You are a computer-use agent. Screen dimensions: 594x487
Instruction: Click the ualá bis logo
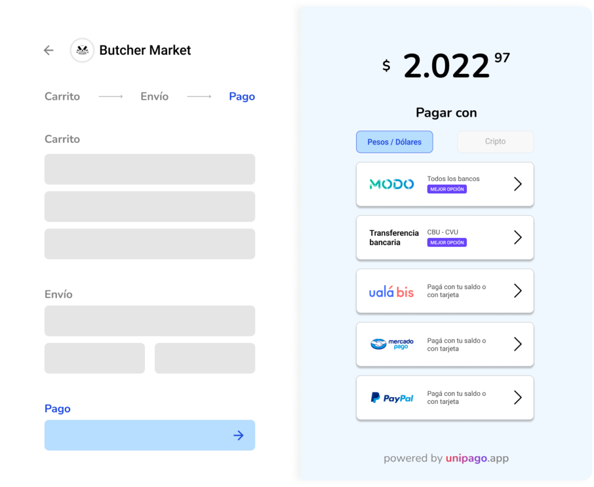click(392, 291)
